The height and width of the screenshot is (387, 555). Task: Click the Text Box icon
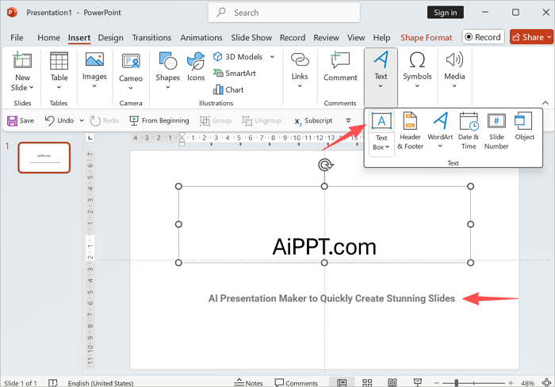[381, 122]
